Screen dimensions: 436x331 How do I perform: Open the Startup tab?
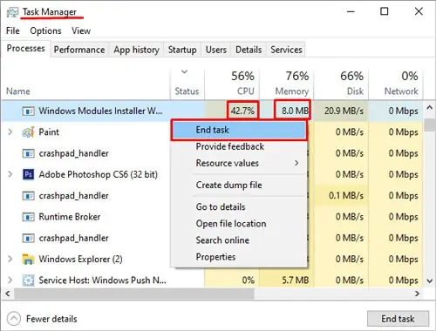182,50
